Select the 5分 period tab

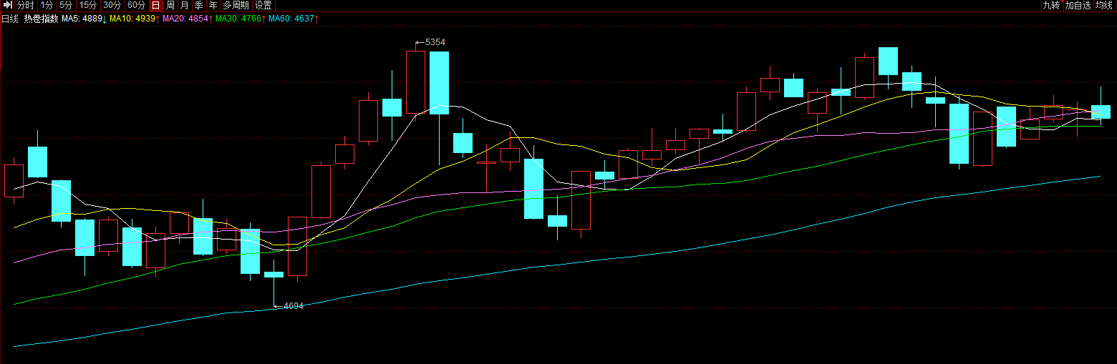click(x=66, y=5)
